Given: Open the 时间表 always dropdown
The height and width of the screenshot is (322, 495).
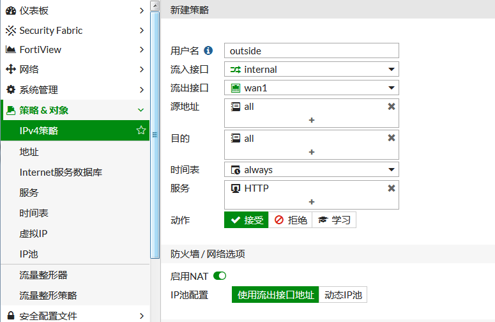Looking at the screenshot, I should pos(312,170).
